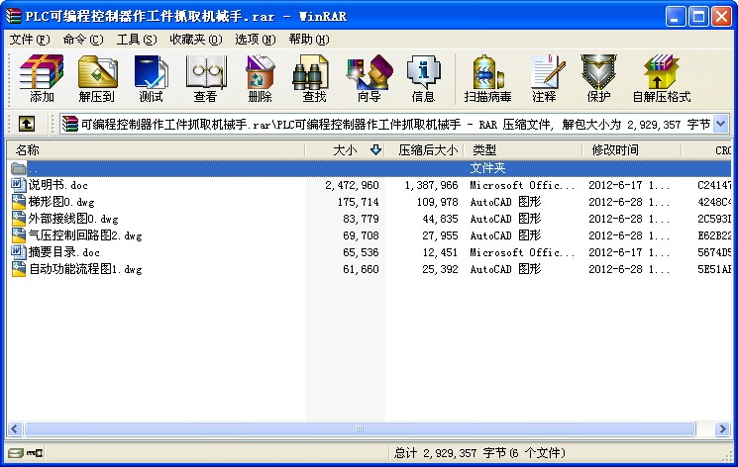Expand the archive path dropdown
The width and height of the screenshot is (738, 467).
(720, 124)
